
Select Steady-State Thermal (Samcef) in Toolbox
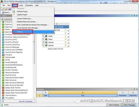pos(16,93)
